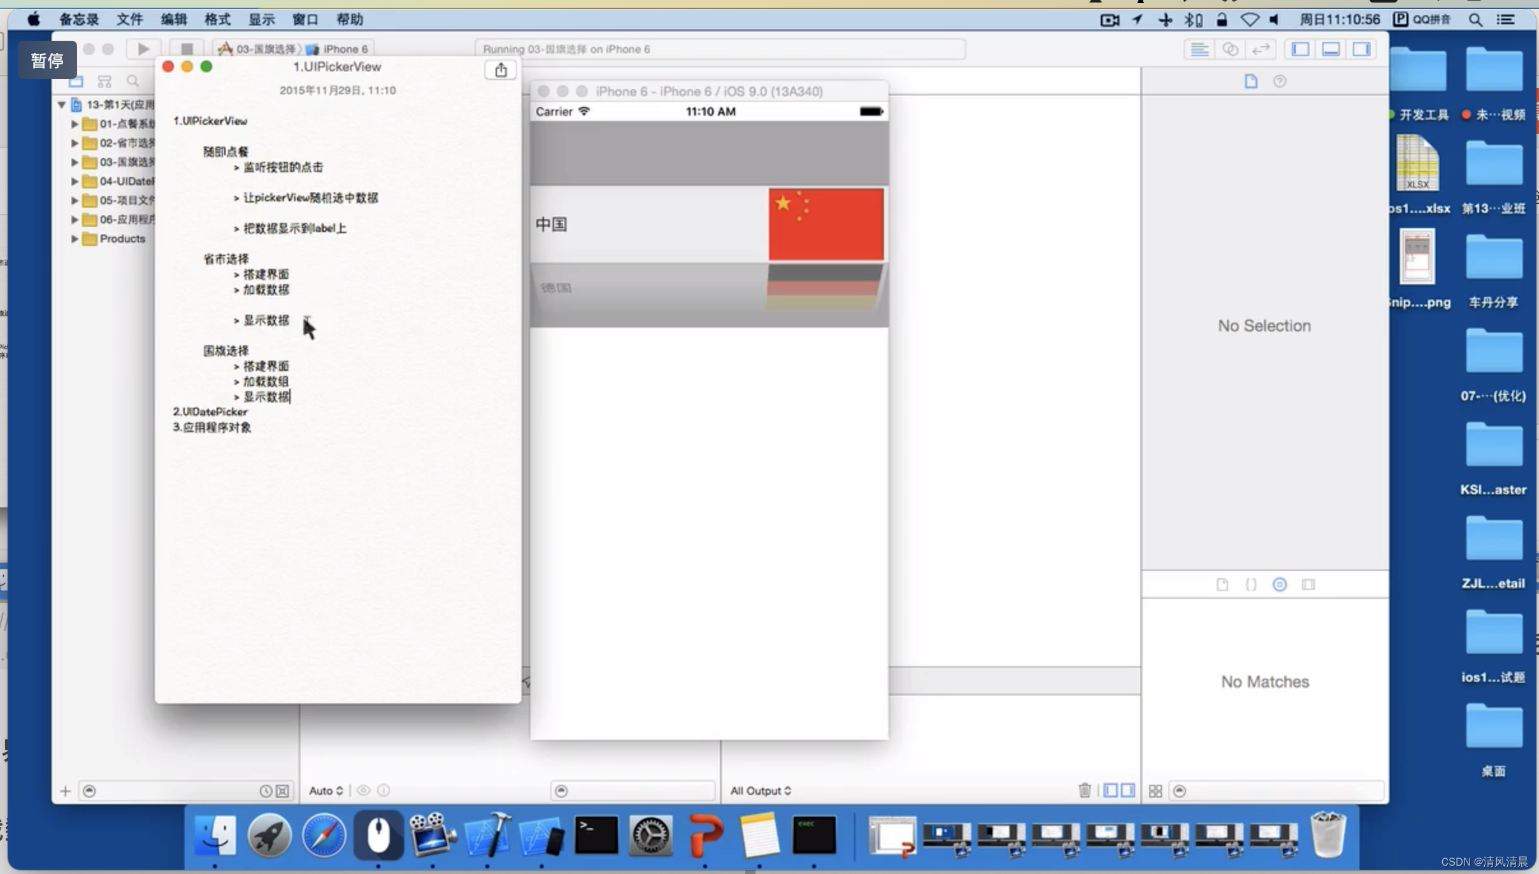The height and width of the screenshot is (874, 1539).
Task: Expand the 01-点餐系统 folder
Action: pos(75,124)
